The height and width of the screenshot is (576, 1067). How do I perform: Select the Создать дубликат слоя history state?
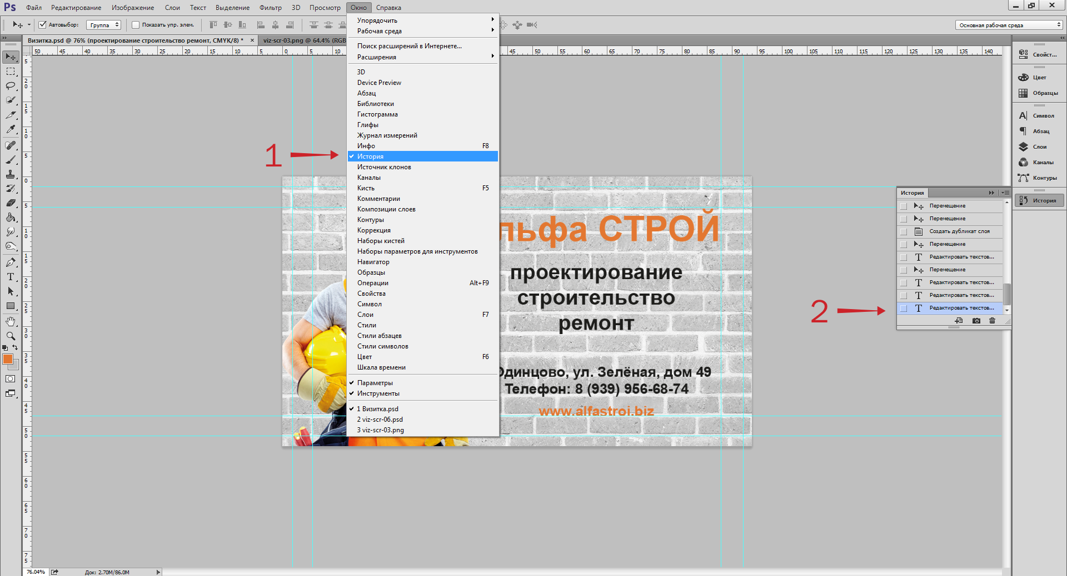point(950,231)
